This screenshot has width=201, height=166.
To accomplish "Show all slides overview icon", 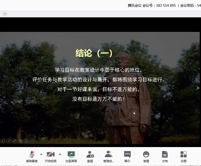I will pyautogui.click(x=21, y=141).
